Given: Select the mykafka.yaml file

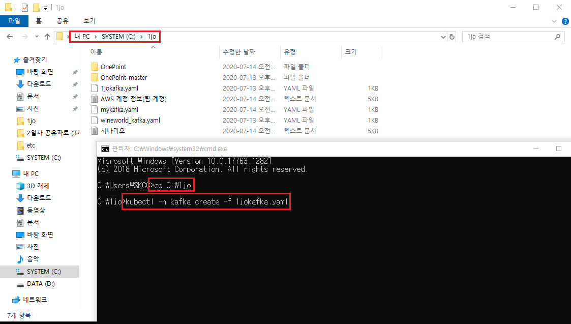Looking at the screenshot, I should 119,109.
